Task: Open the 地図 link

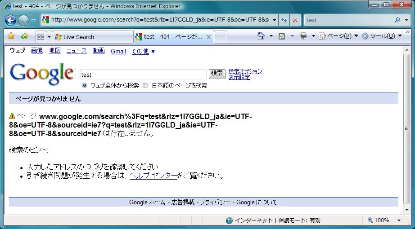Action: click(x=55, y=51)
